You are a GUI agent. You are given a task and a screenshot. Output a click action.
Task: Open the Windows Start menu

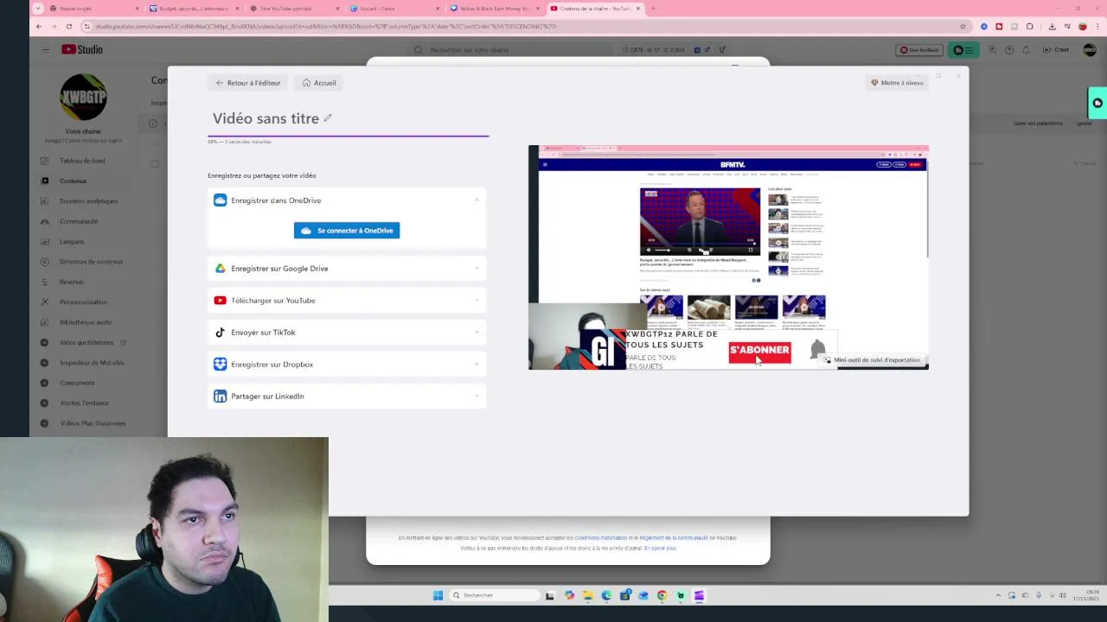[438, 595]
